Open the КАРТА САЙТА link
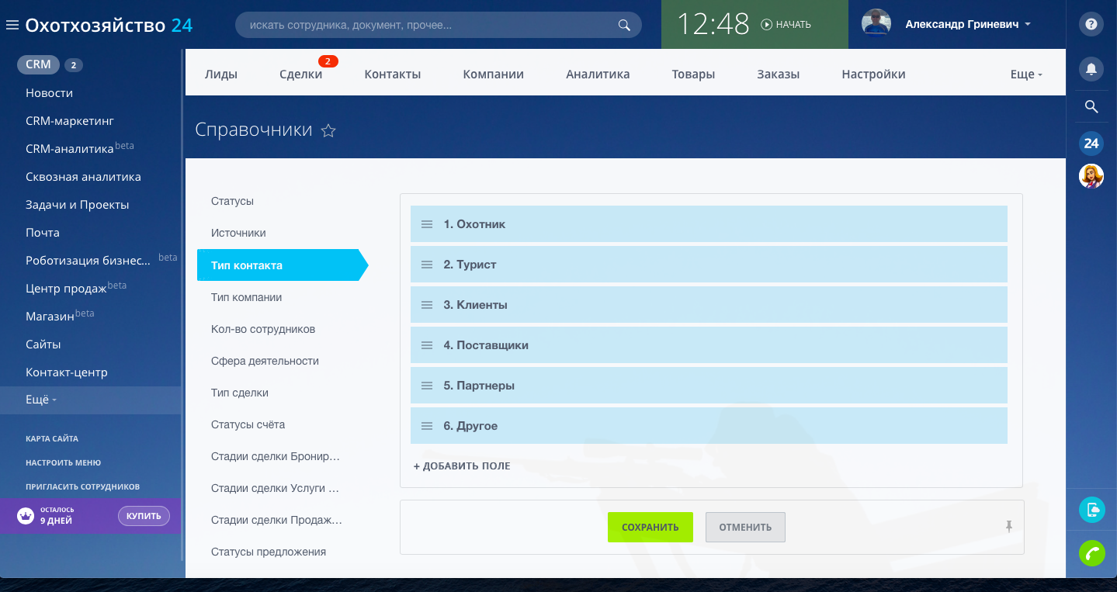The height and width of the screenshot is (592, 1117). click(52, 438)
